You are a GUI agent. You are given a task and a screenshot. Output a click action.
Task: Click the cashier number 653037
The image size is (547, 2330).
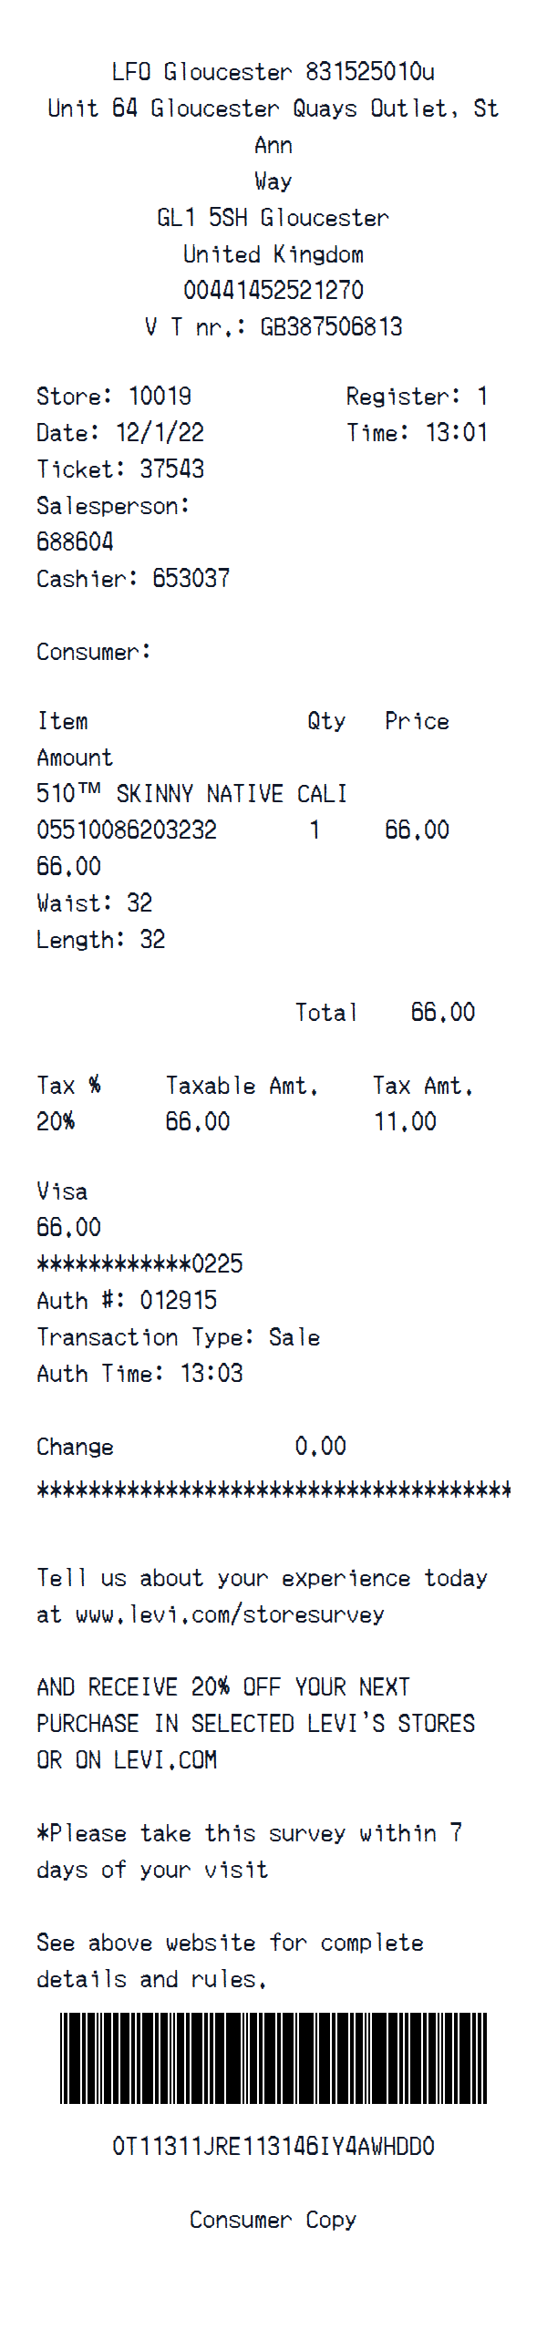(191, 578)
